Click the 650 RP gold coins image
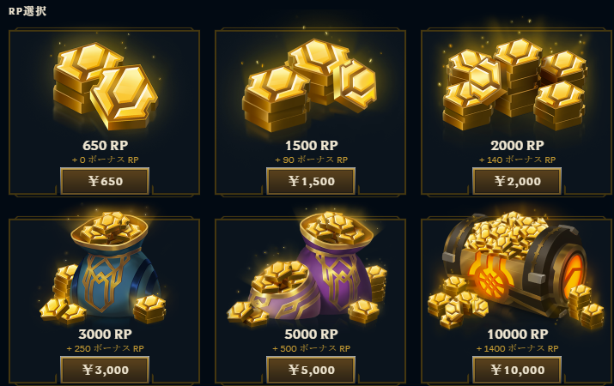This screenshot has width=614, height=386. [106, 86]
